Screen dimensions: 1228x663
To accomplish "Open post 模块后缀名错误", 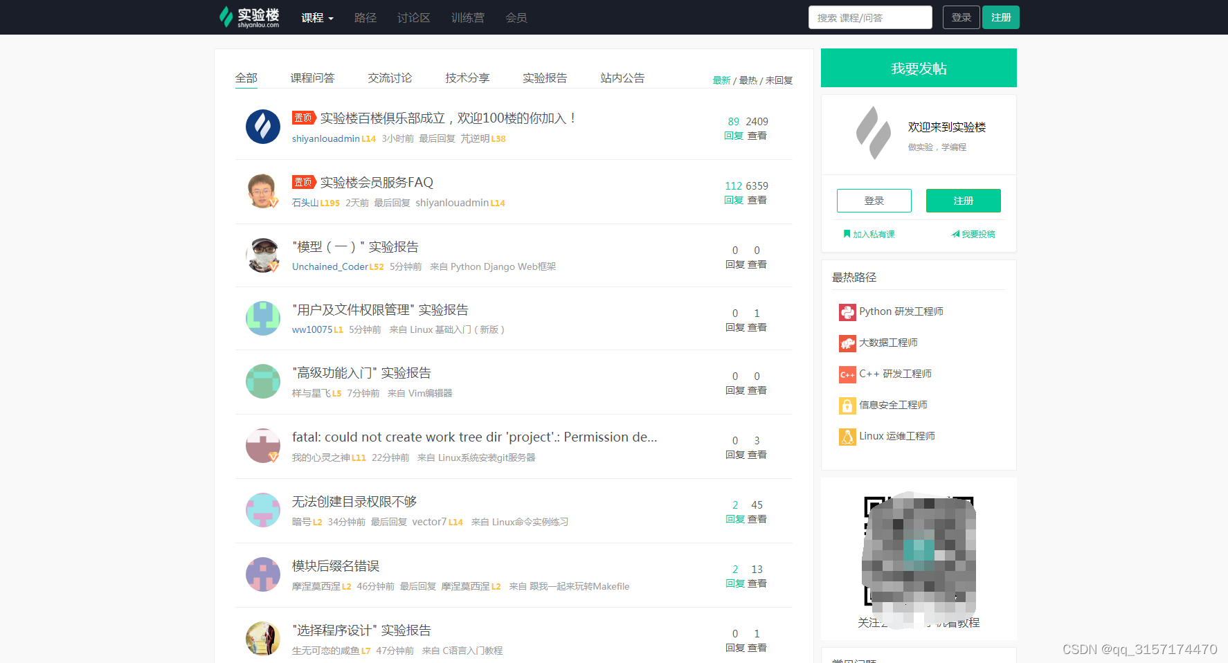I will coord(336,566).
